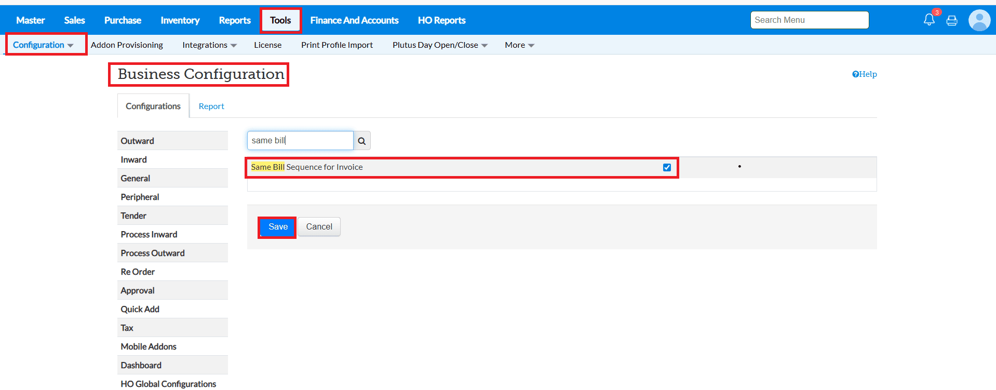Viewport: 996px width, 390px height.
Task: Click the Search Menu field
Action: click(809, 20)
